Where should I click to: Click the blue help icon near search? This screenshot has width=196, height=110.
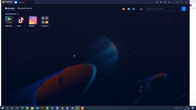click(x=134, y=9)
